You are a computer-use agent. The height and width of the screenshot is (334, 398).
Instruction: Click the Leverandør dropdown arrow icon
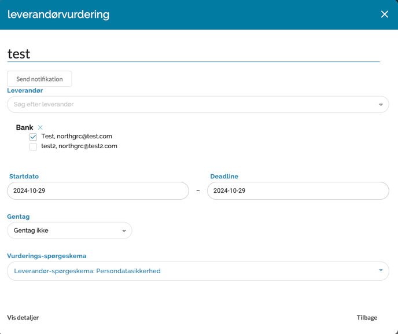point(381,105)
